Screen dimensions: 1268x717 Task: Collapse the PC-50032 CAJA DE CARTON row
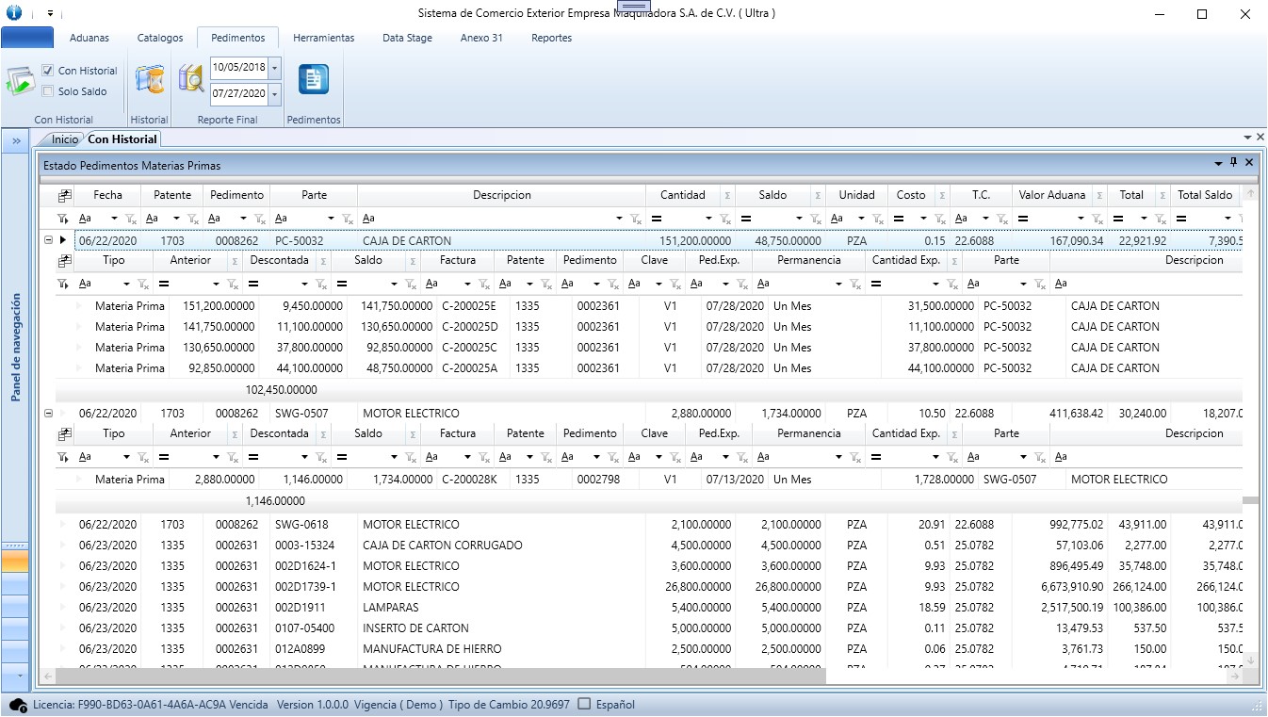point(48,240)
